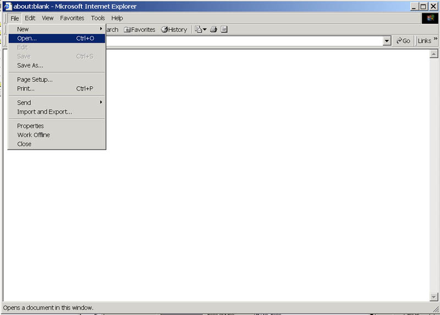
Task: Open the View menu
Action: [x=48, y=18]
